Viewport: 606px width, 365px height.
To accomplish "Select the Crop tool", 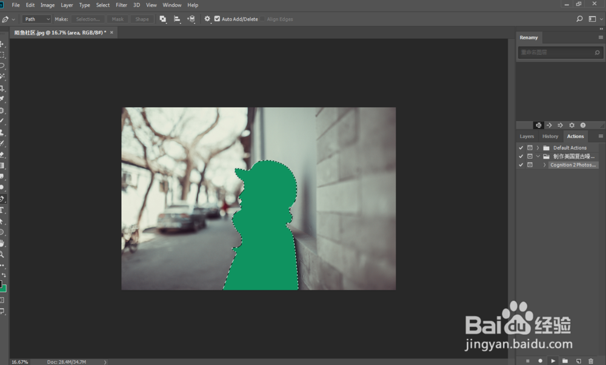I will click(x=2, y=88).
